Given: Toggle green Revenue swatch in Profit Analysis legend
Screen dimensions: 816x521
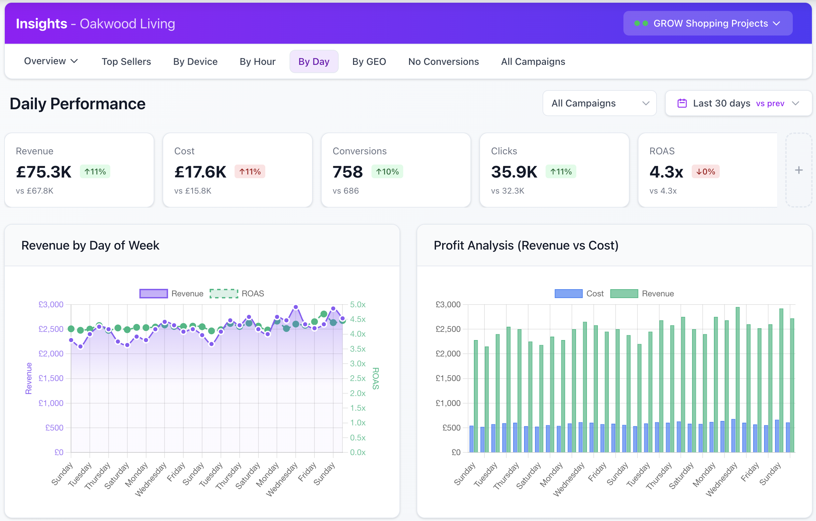Looking at the screenshot, I should pyautogui.click(x=624, y=294).
